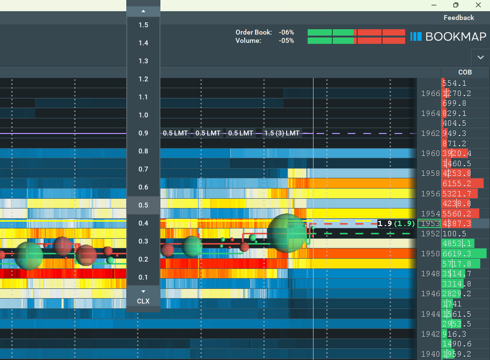Click the Volume imbalance bar
Viewport: 490px width, 360px height.
pos(356,40)
